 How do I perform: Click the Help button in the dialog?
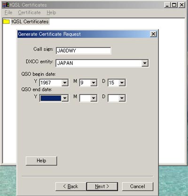pos(41,161)
